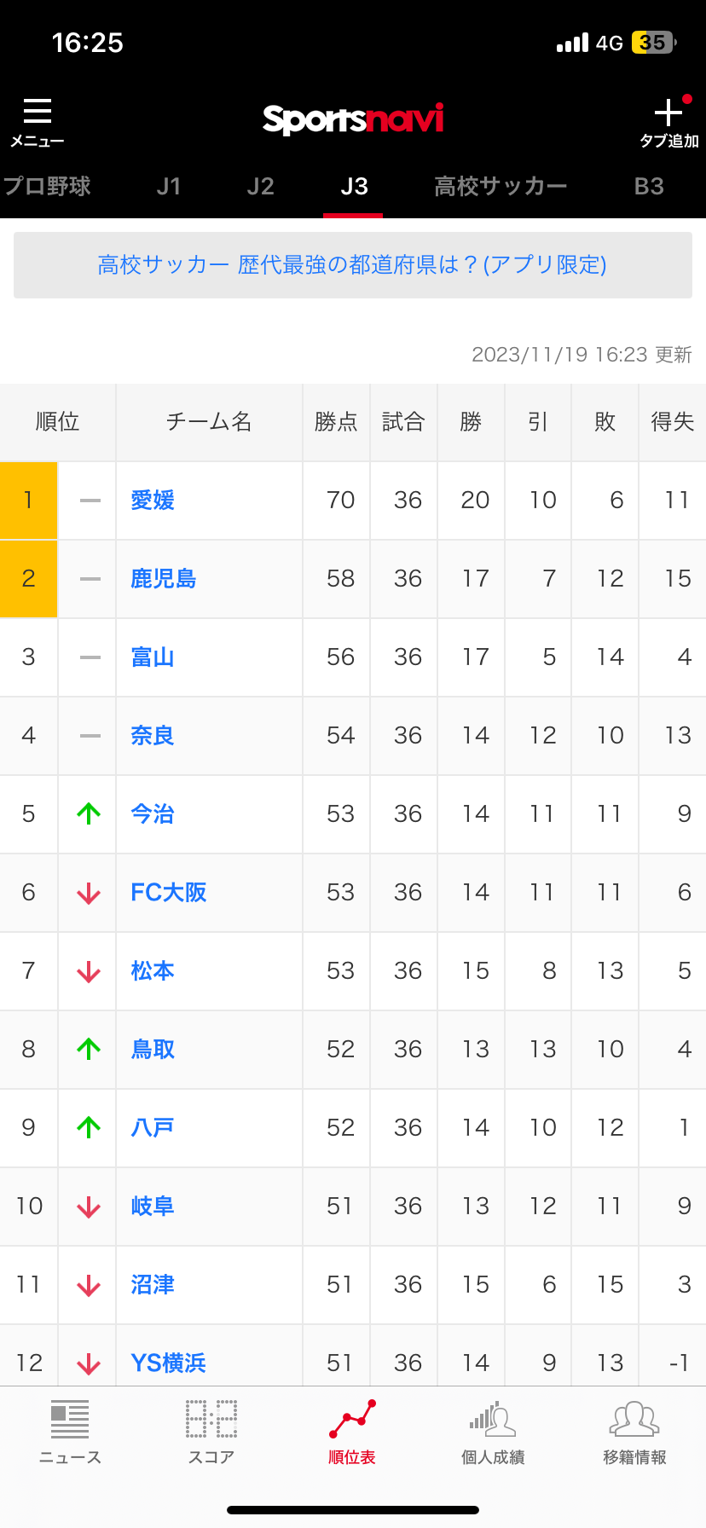Screen dimensions: 706x1528
Task: Open the News section icon
Action: 70,1421
